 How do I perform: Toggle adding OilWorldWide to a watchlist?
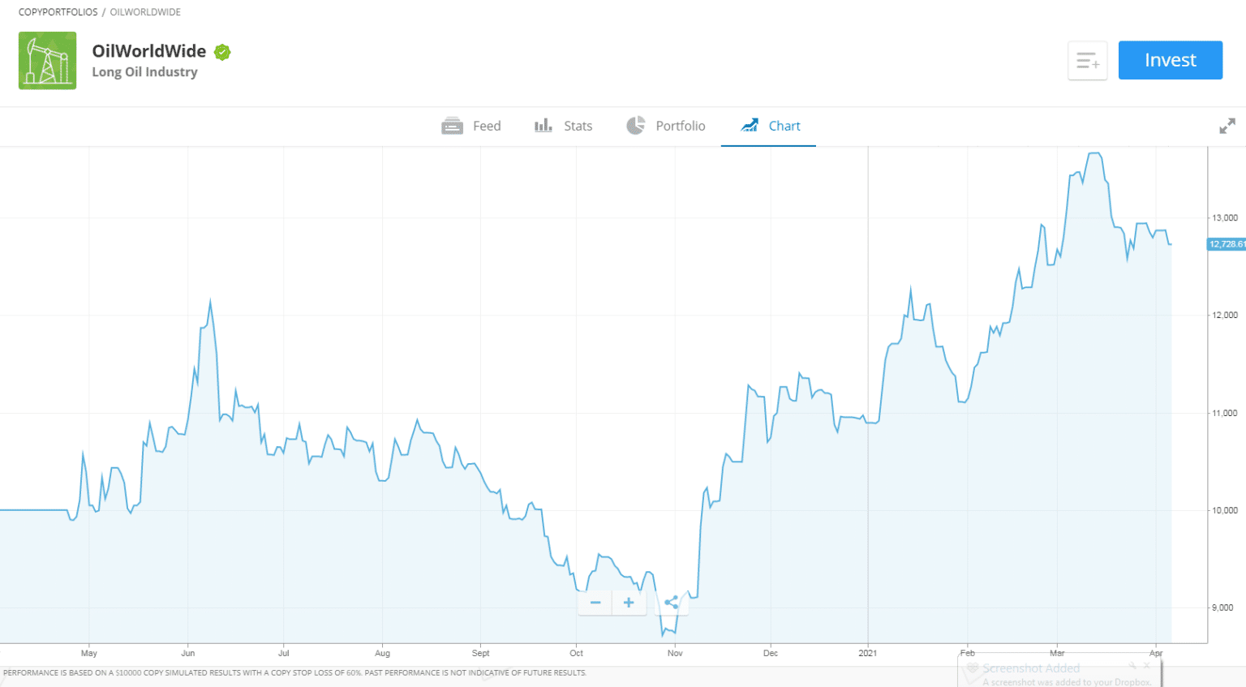point(1087,60)
